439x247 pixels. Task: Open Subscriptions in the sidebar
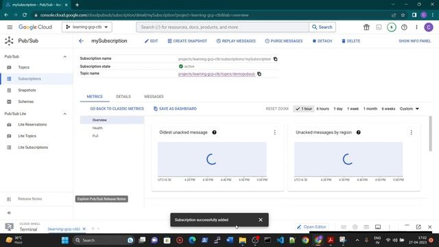coord(36,79)
